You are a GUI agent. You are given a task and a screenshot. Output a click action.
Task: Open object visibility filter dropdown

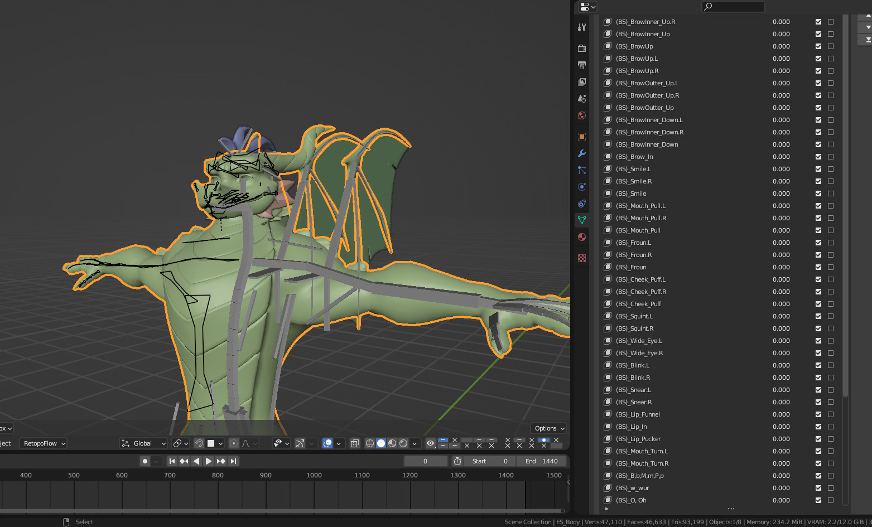[281, 443]
